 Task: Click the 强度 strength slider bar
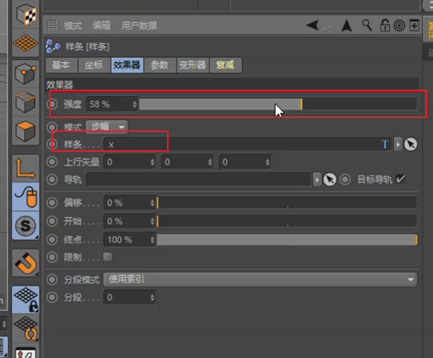click(277, 104)
